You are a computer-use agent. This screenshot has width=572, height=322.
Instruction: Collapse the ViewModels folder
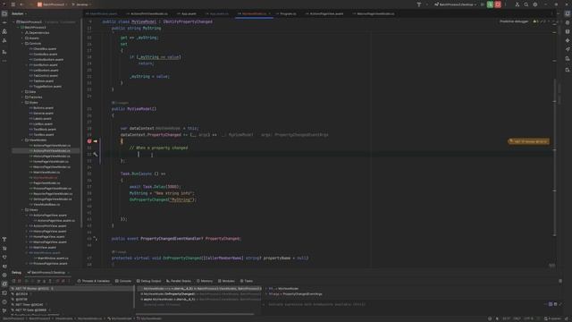pyautogui.click(x=22, y=140)
